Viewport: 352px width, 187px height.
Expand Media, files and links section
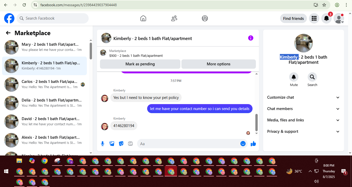click(304, 120)
